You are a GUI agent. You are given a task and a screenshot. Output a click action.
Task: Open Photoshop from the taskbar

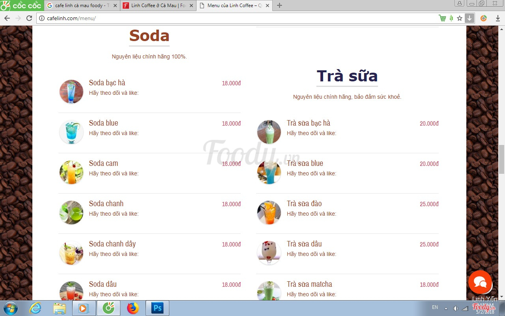pos(157,308)
